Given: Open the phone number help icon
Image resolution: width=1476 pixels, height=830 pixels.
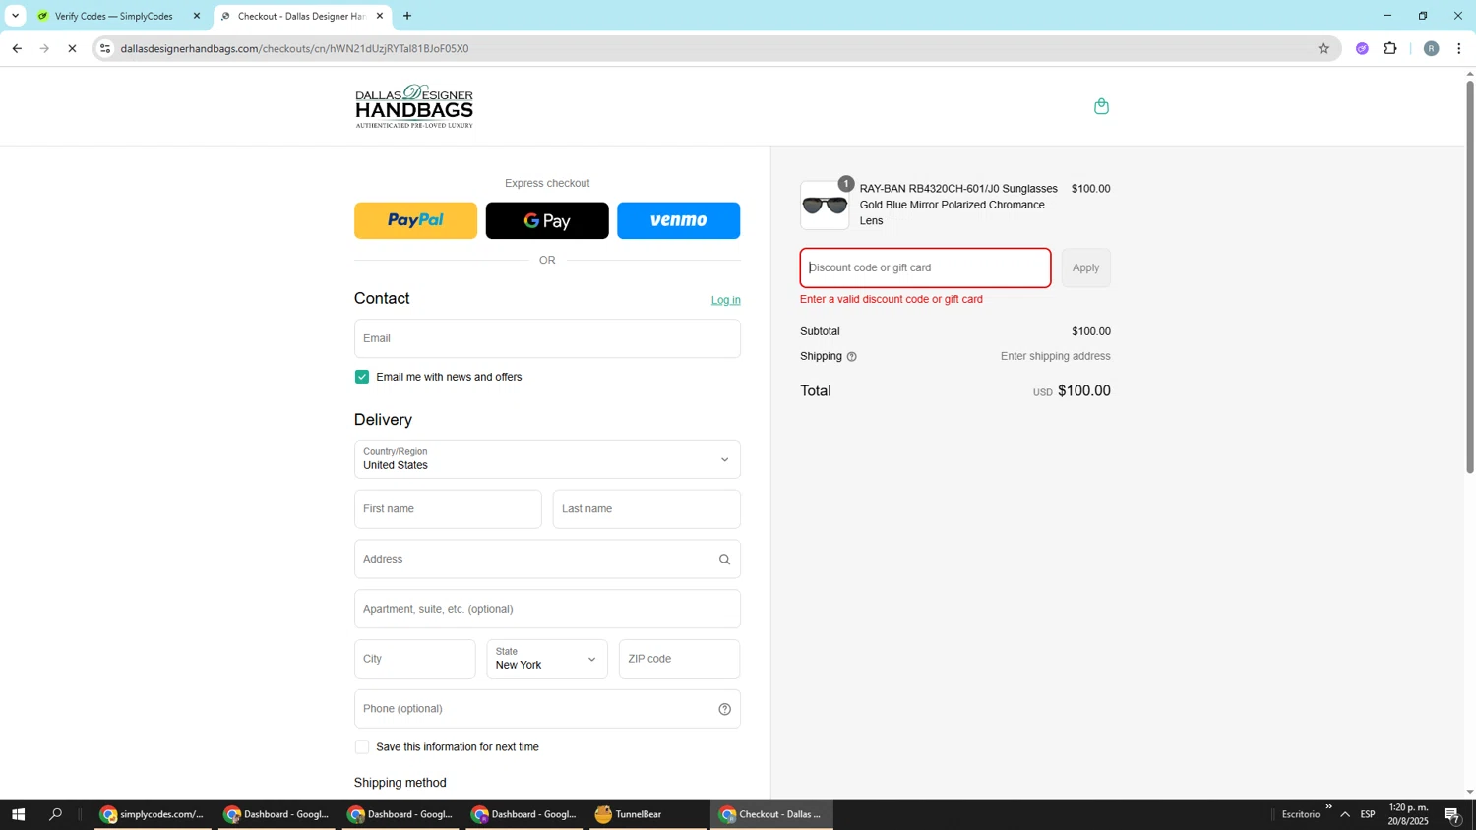Looking at the screenshot, I should coord(724,709).
